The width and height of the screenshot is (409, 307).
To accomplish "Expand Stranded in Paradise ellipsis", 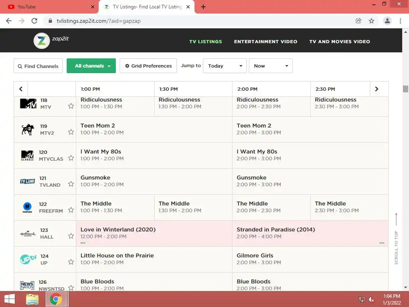I will (x=382, y=243).
